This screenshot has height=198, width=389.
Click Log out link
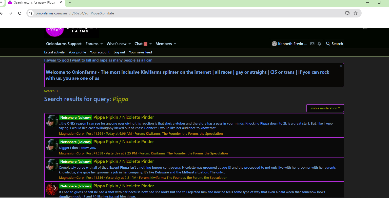pyautogui.click(x=119, y=52)
